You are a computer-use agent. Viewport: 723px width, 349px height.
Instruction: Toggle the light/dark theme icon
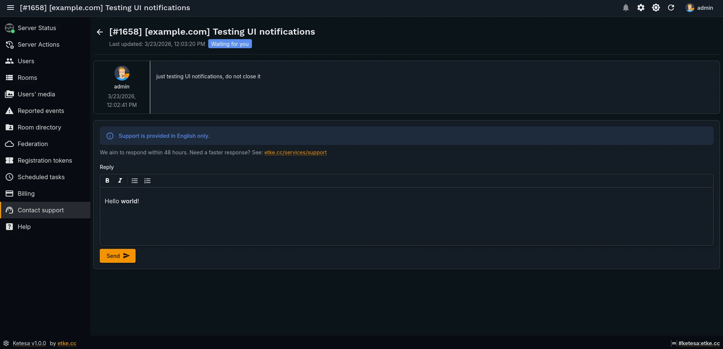(656, 8)
